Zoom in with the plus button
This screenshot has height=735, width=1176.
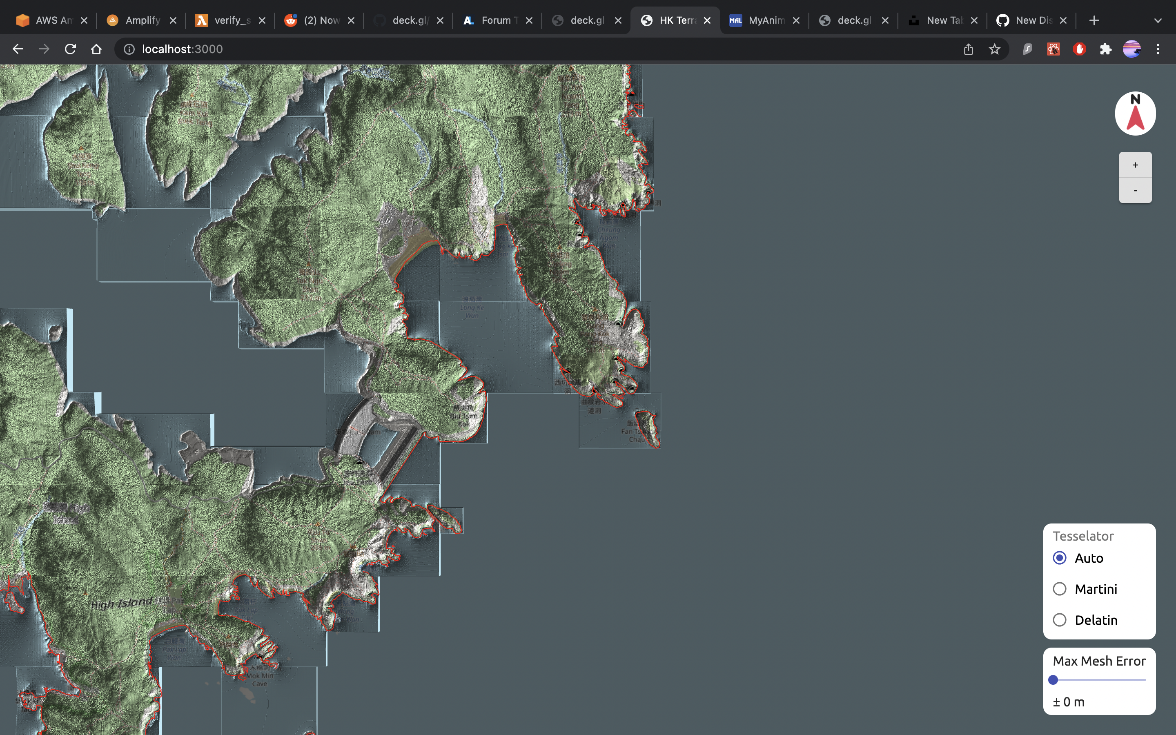pos(1135,165)
